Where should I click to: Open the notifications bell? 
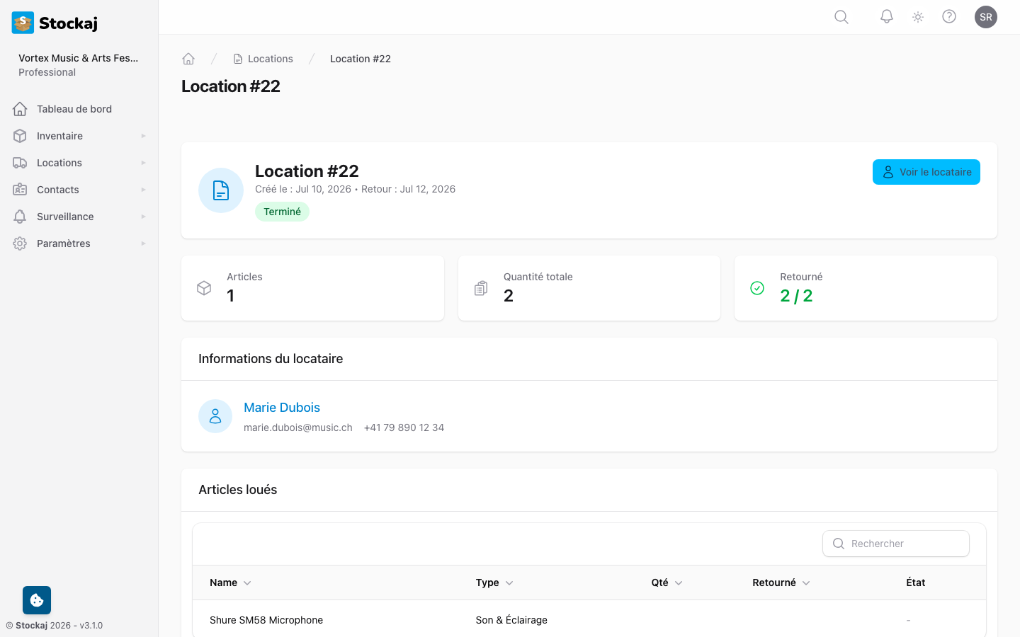[886, 17]
